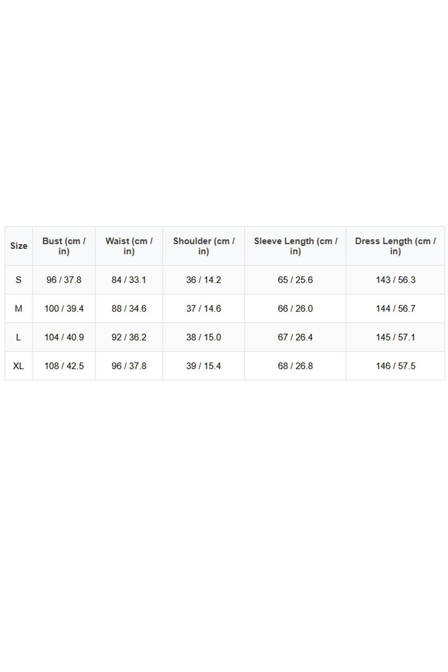
Task: Select the M size row label
Action: [19, 308]
